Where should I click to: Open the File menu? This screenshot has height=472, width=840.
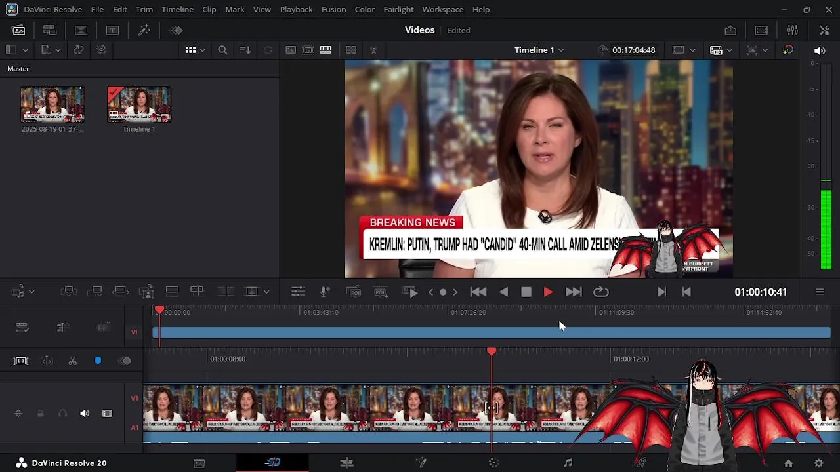(97, 9)
